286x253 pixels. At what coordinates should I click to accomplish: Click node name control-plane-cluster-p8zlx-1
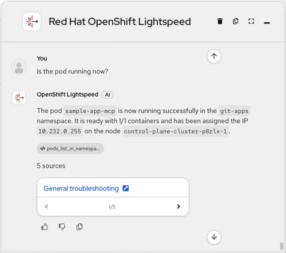coord(175,131)
